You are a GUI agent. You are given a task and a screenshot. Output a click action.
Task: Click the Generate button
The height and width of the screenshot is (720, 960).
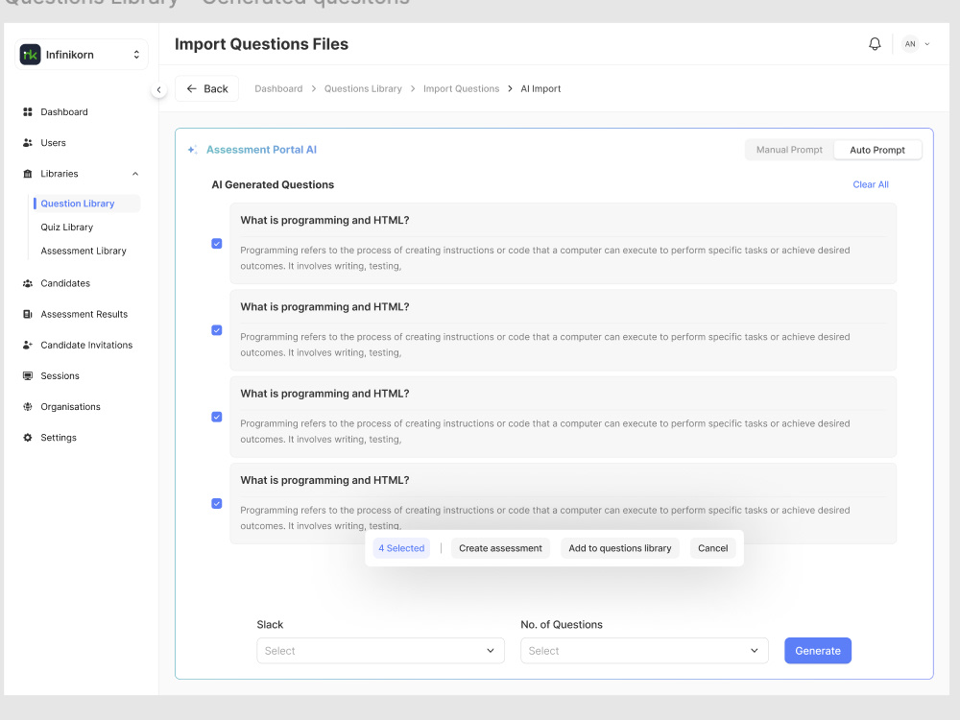pos(818,651)
